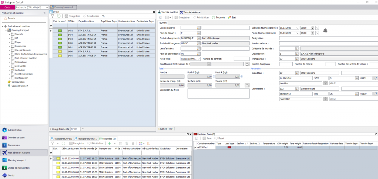Expand the Télématique folder in the tree
The image size is (378, 179).
pos(9,62)
